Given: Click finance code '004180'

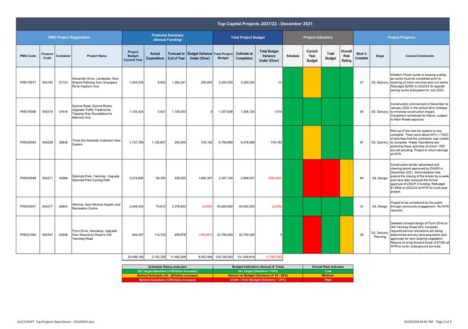Looking at the screenshot, I should 47,82.
